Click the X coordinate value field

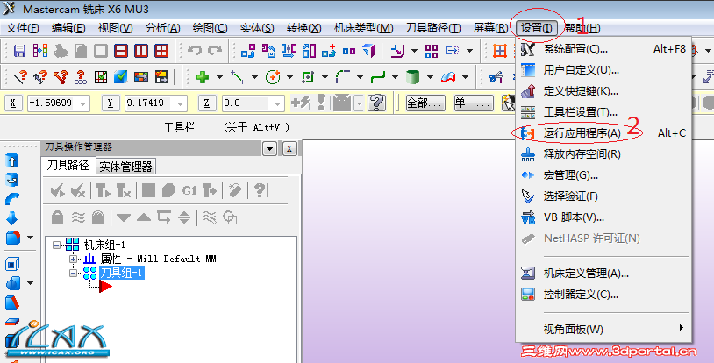click(58, 103)
